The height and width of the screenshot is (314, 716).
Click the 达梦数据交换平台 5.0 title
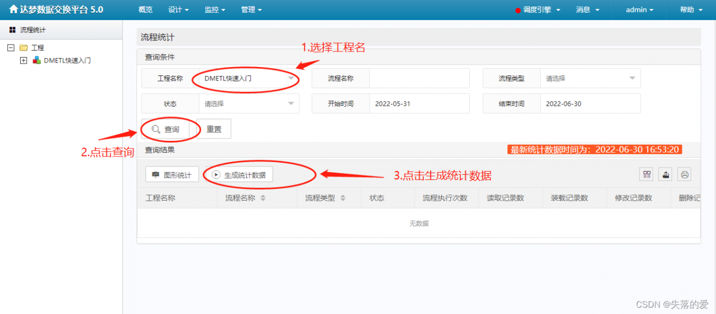pyautogui.click(x=62, y=9)
